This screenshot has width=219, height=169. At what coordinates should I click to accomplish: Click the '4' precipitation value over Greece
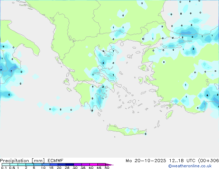(103, 63)
